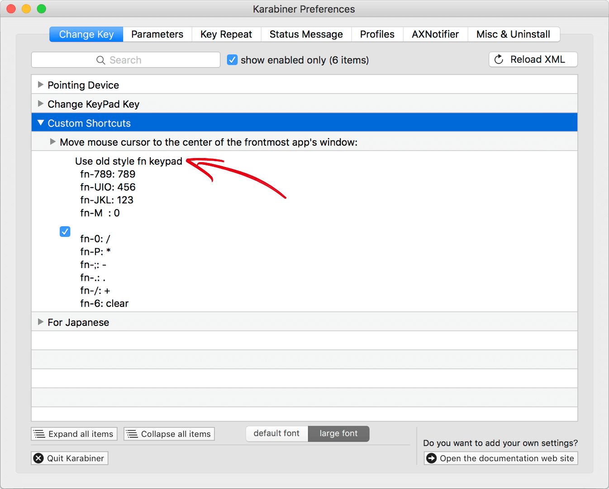The width and height of the screenshot is (609, 489).
Task: Expand the Change KeyPad Key section
Action: [41, 104]
